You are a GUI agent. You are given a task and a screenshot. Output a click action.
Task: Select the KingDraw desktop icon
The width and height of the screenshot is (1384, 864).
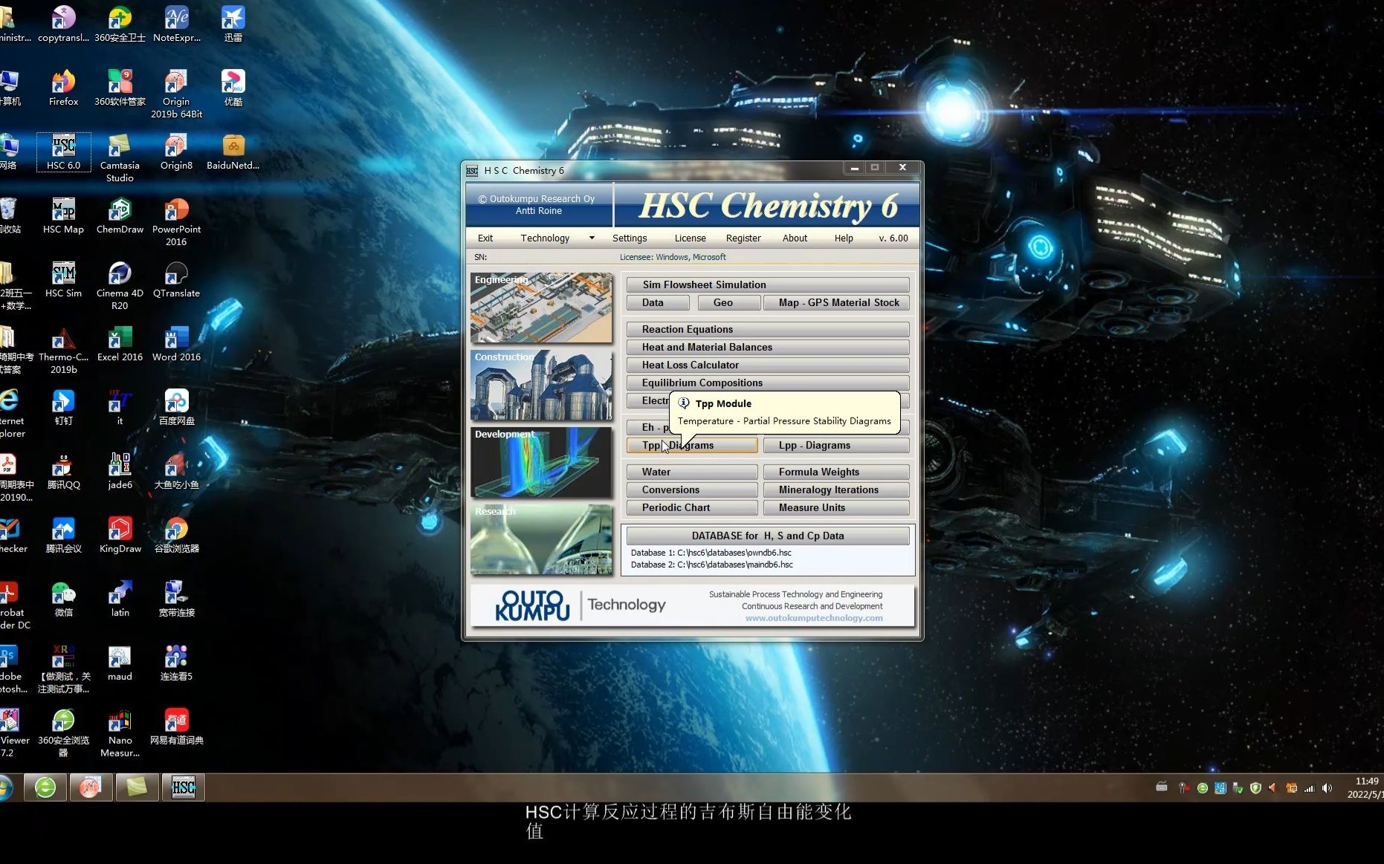pos(120,536)
